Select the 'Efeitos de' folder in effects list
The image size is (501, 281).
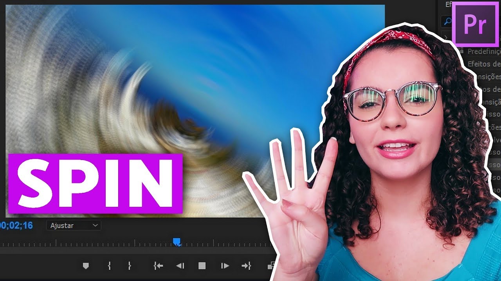(484, 64)
